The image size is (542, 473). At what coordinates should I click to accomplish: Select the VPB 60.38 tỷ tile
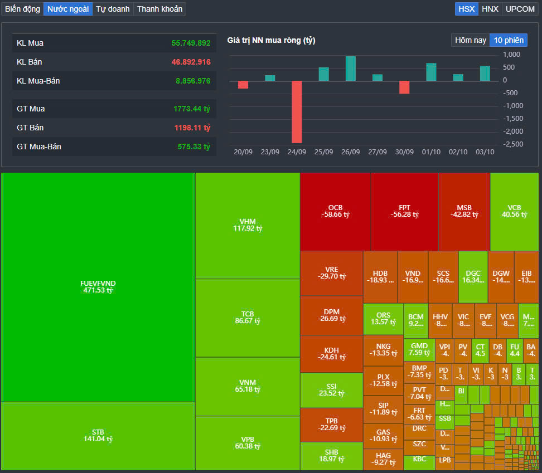[248, 443]
